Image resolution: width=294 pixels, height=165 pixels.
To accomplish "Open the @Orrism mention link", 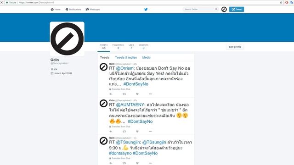I will pyautogui.click(x=124, y=68).
